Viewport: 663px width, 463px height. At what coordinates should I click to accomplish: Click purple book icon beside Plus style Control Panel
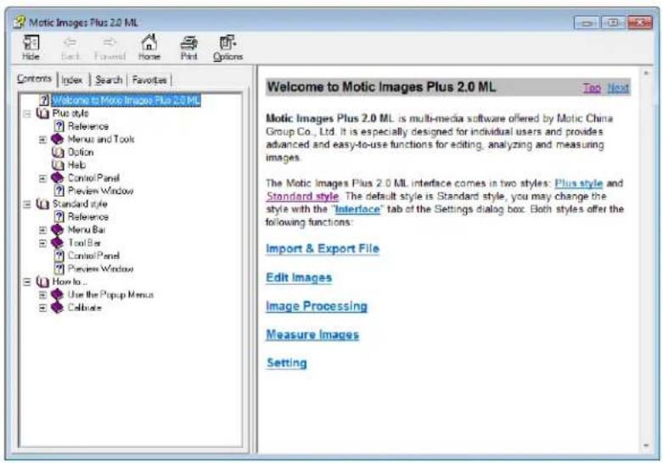pos(58,178)
